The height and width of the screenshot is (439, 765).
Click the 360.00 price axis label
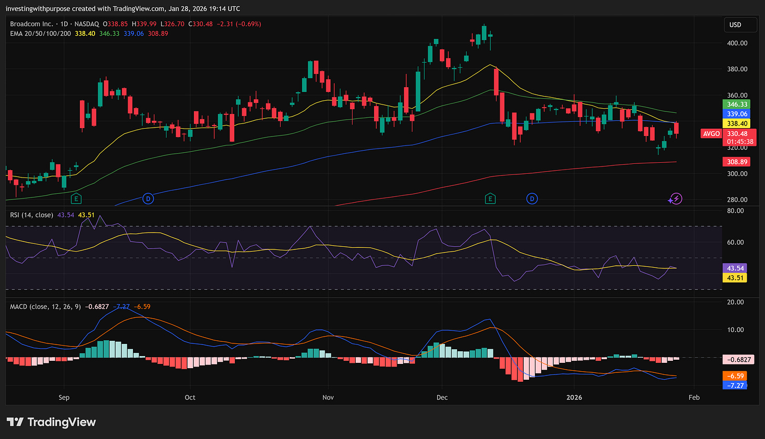coord(737,95)
